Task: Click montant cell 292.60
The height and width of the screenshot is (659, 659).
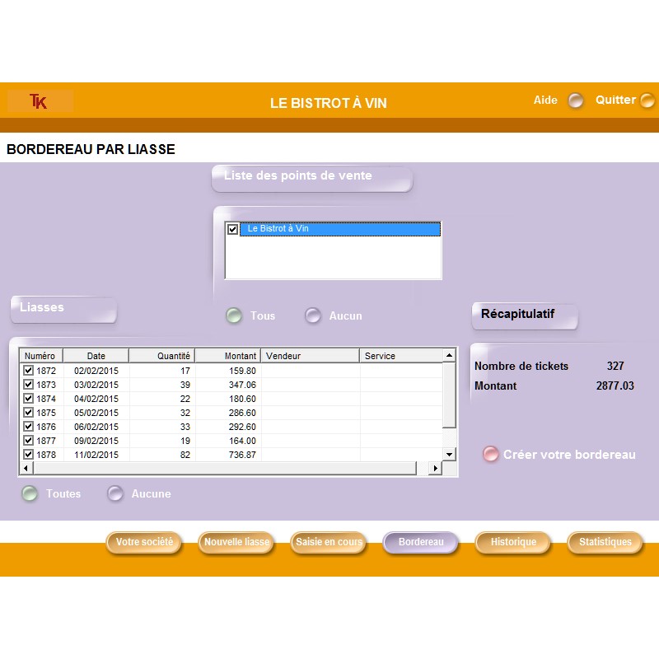Action: point(242,427)
